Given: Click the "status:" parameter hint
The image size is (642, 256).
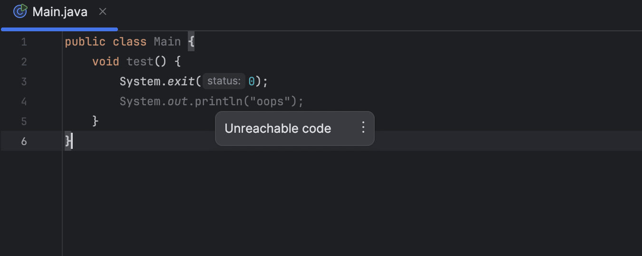Looking at the screenshot, I should (224, 81).
